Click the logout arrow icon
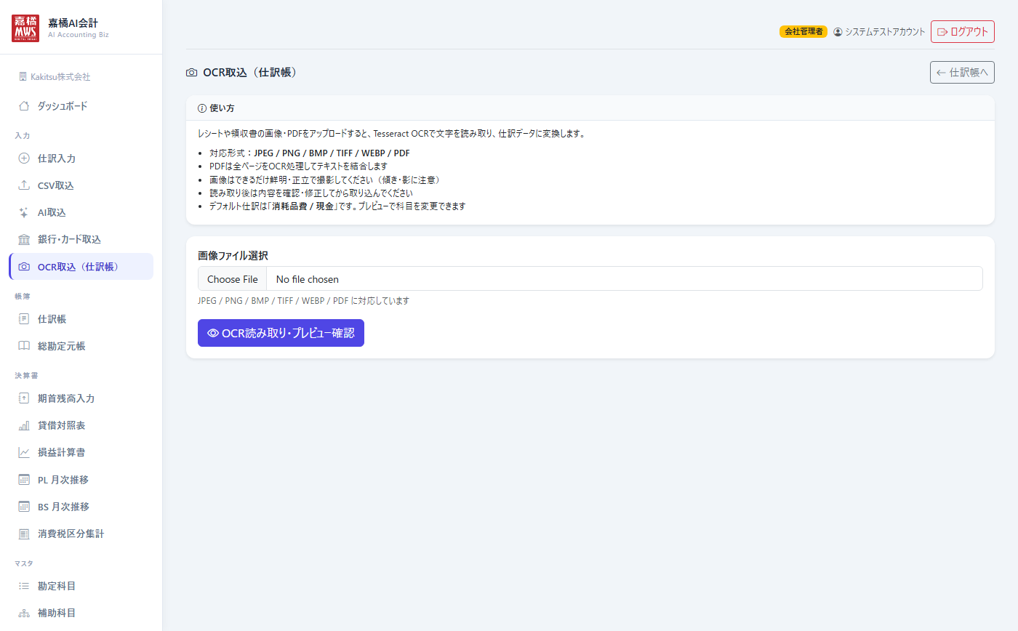This screenshot has width=1018, height=631. (942, 32)
